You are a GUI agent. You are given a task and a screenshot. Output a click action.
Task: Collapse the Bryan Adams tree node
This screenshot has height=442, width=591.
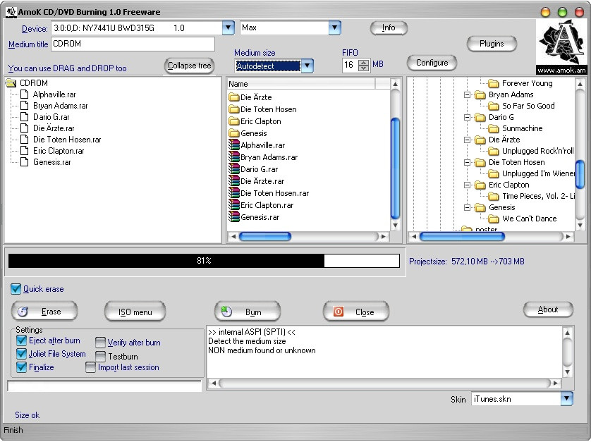(467, 94)
